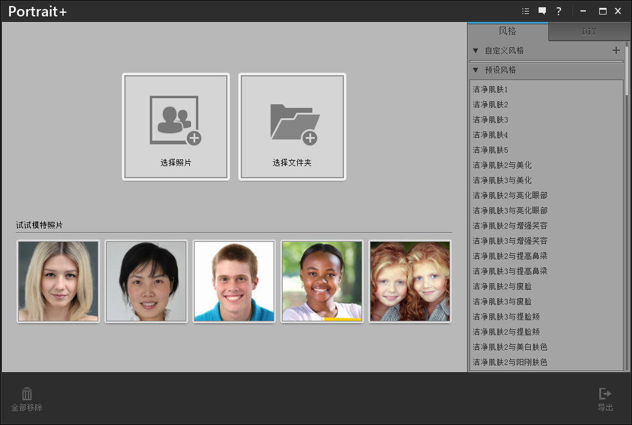Click the Export (导出) icon
The image size is (632, 425).
coord(605,394)
